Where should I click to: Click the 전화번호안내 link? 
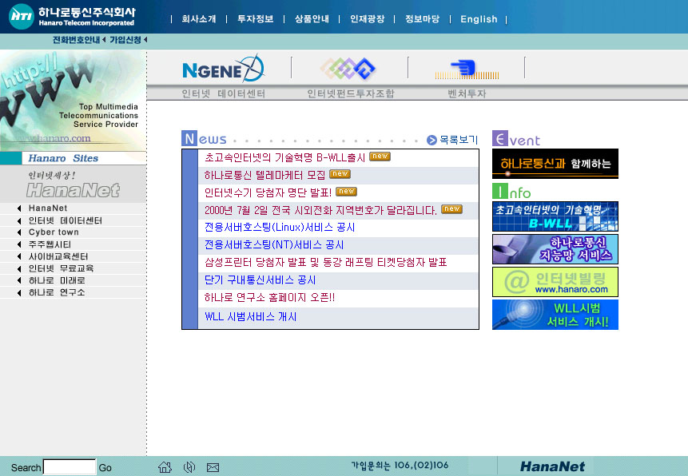click(x=77, y=40)
